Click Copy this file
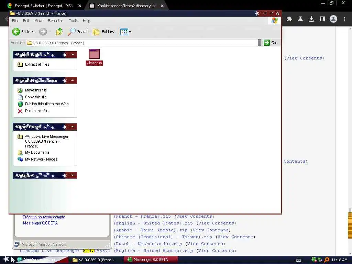This screenshot has height=264, width=352. pyautogui.click(x=36, y=97)
